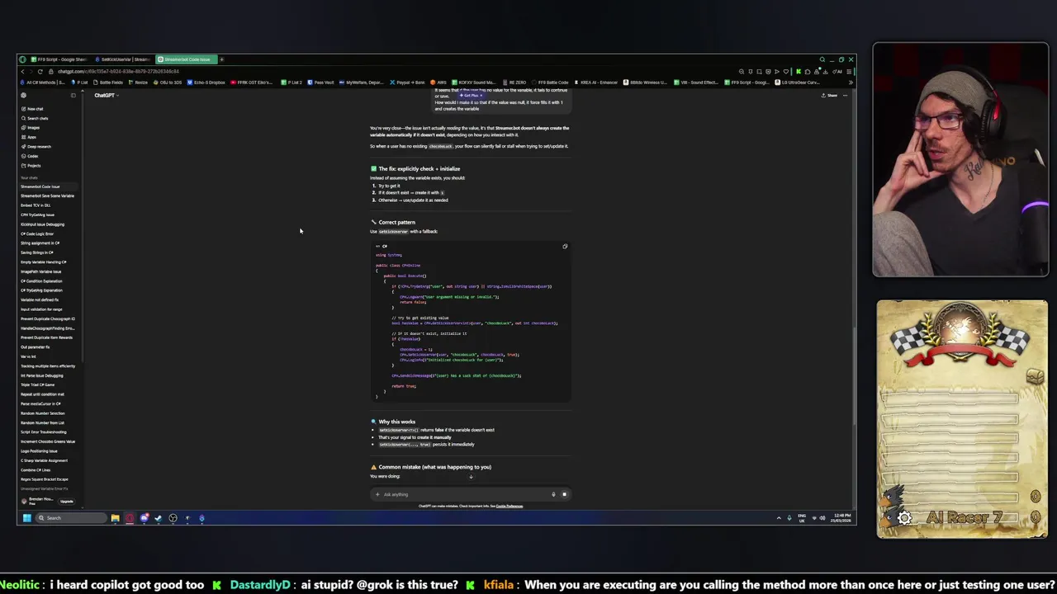The height and width of the screenshot is (594, 1057).
Task: Open Steam from the taskbar
Action: [x=159, y=518]
